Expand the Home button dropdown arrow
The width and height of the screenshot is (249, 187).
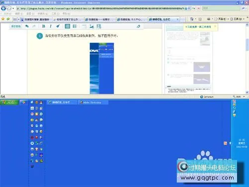click(x=196, y=19)
